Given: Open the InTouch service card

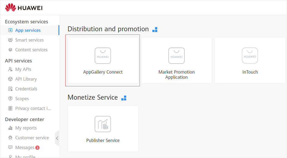Looking at the screenshot, I should click(x=250, y=60).
